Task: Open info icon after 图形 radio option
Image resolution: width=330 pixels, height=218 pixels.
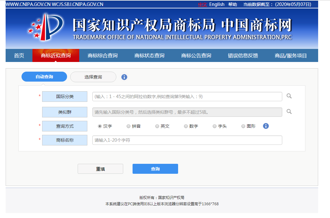Action: point(266,126)
